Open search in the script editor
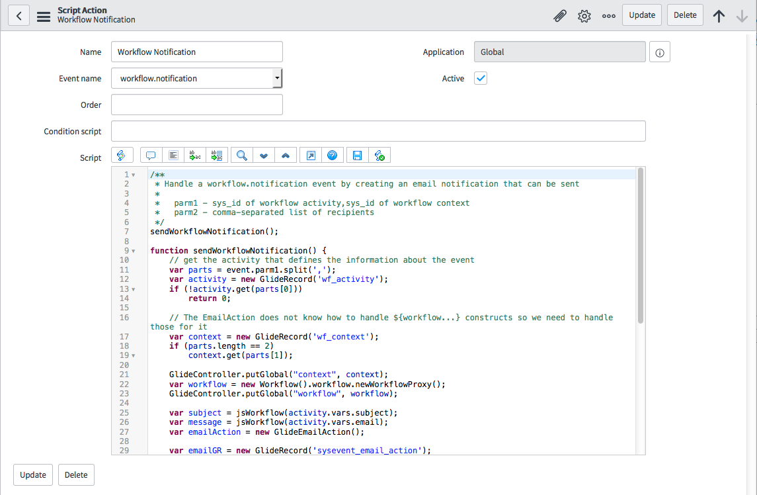757x495 pixels. point(242,155)
